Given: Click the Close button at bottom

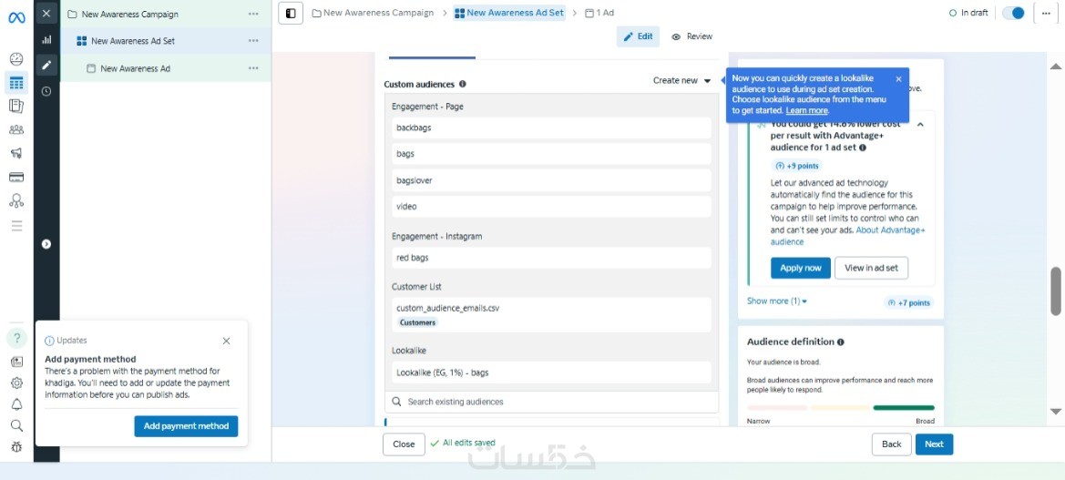Looking at the screenshot, I should point(404,444).
